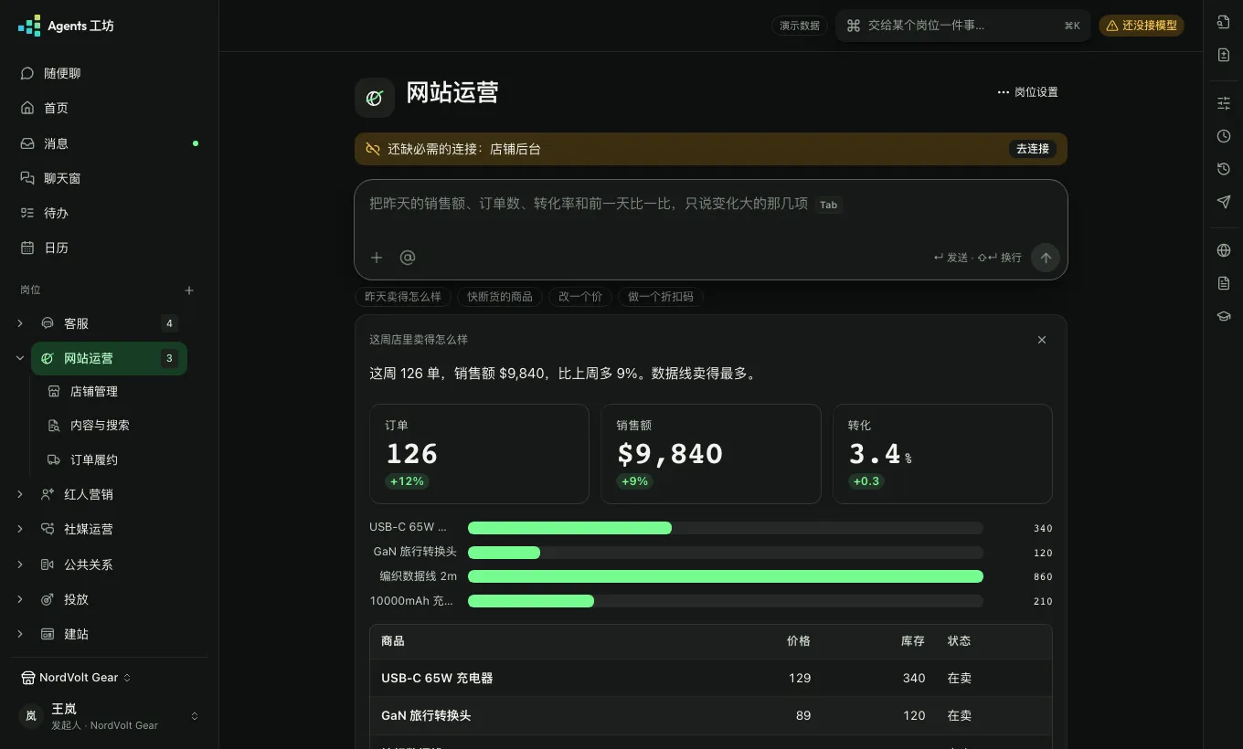
Task: Open 店铺管理 sub-item
Action: coord(109,391)
